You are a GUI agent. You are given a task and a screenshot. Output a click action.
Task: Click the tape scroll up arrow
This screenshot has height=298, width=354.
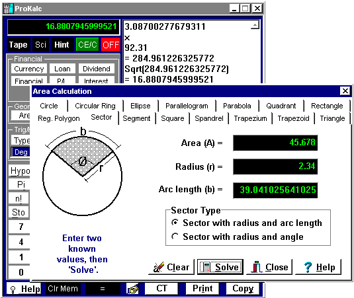pos(255,25)
